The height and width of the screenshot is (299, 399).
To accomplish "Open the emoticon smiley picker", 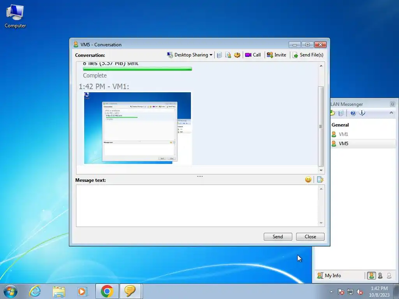I will 308,180.
